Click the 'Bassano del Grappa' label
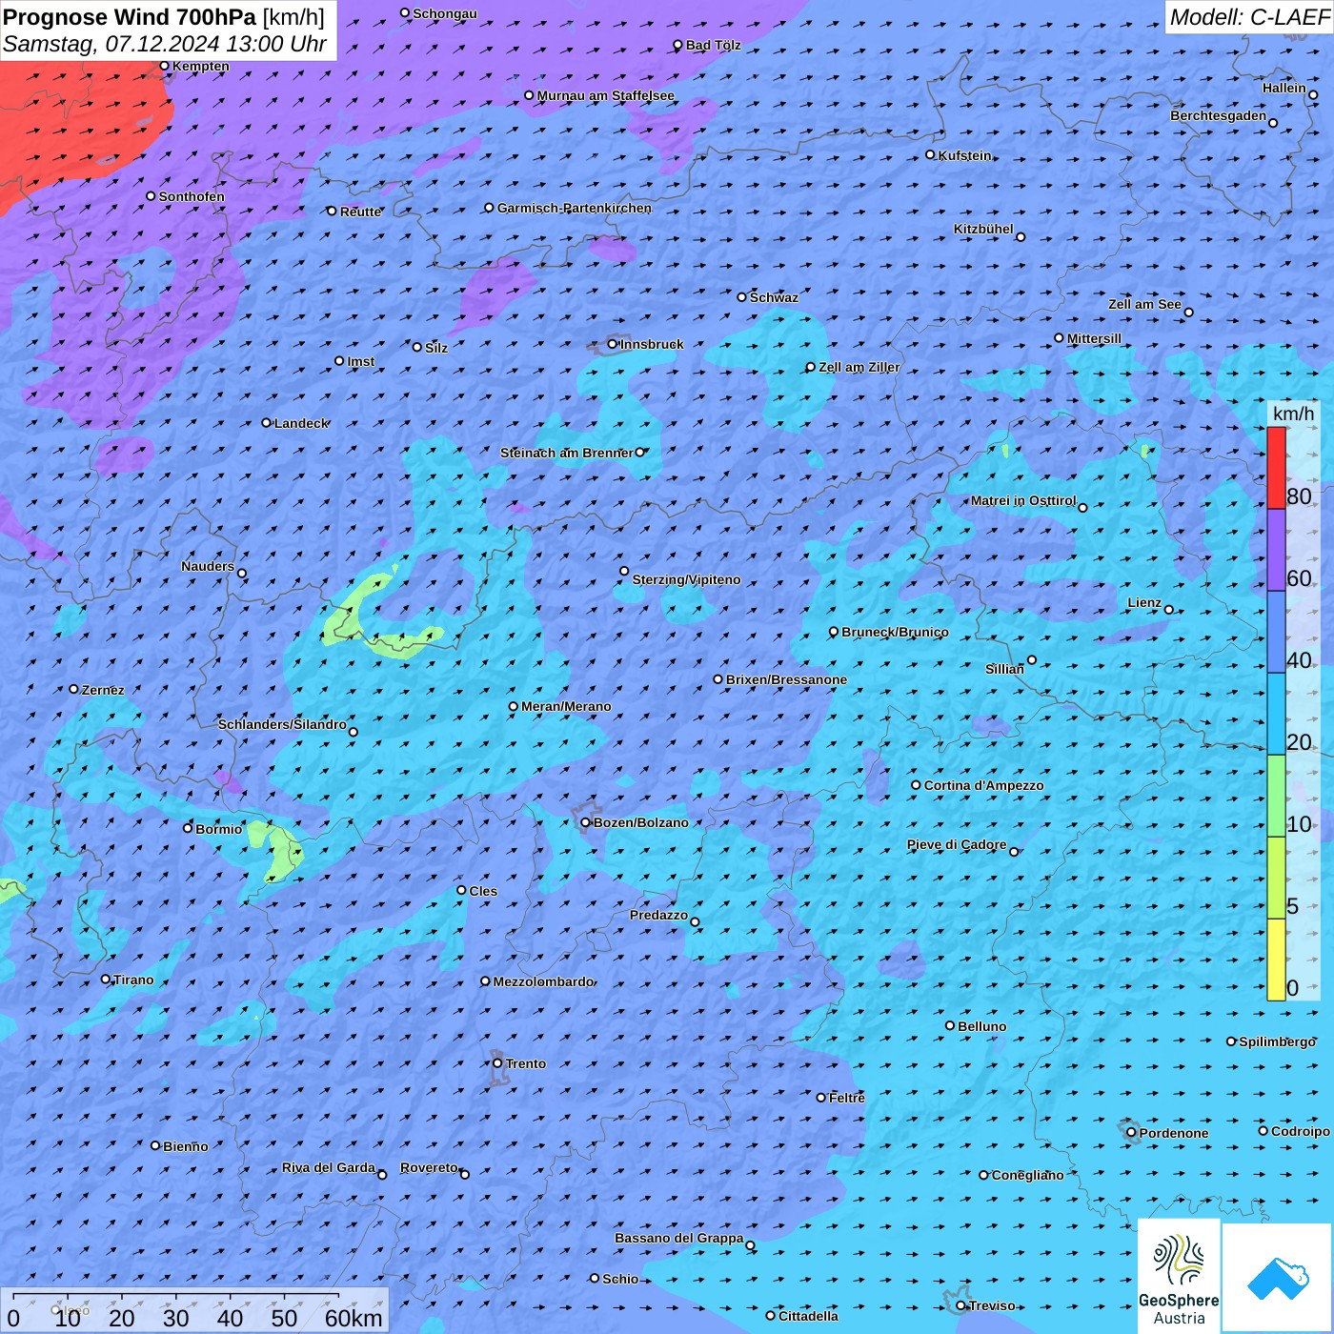The image size is (1334, 1334). tap(679, 1238)
